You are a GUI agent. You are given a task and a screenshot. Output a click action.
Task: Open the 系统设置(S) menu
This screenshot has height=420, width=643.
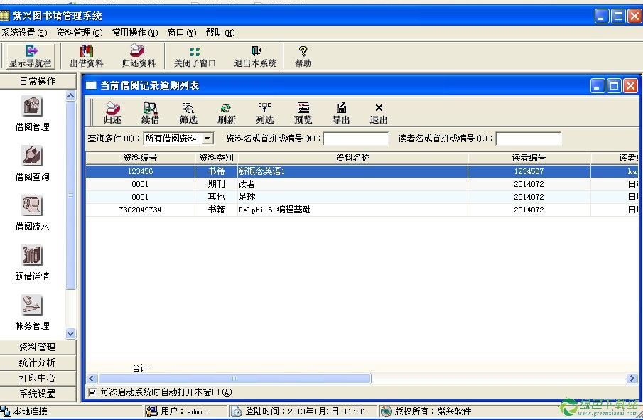coord(23,33)
